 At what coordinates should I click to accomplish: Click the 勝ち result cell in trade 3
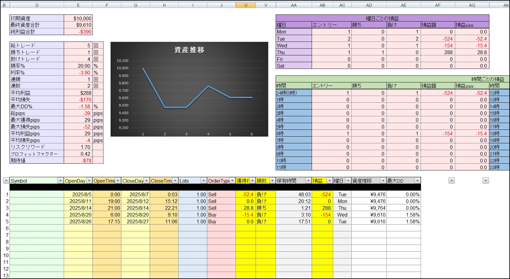click(265, 208)
